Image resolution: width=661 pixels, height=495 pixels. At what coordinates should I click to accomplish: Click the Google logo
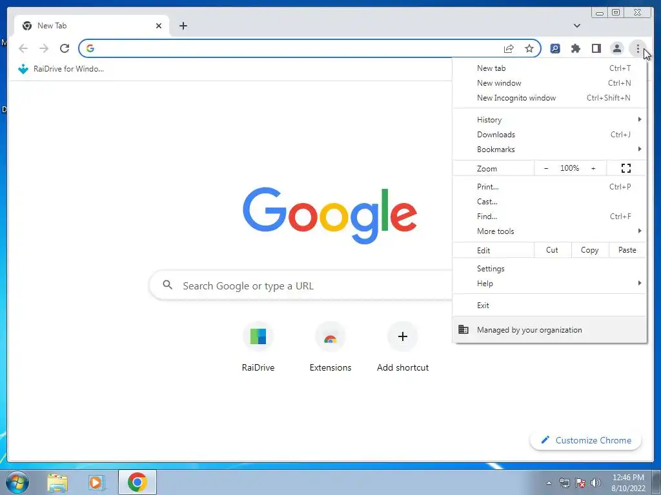click(x=330, y=215)
